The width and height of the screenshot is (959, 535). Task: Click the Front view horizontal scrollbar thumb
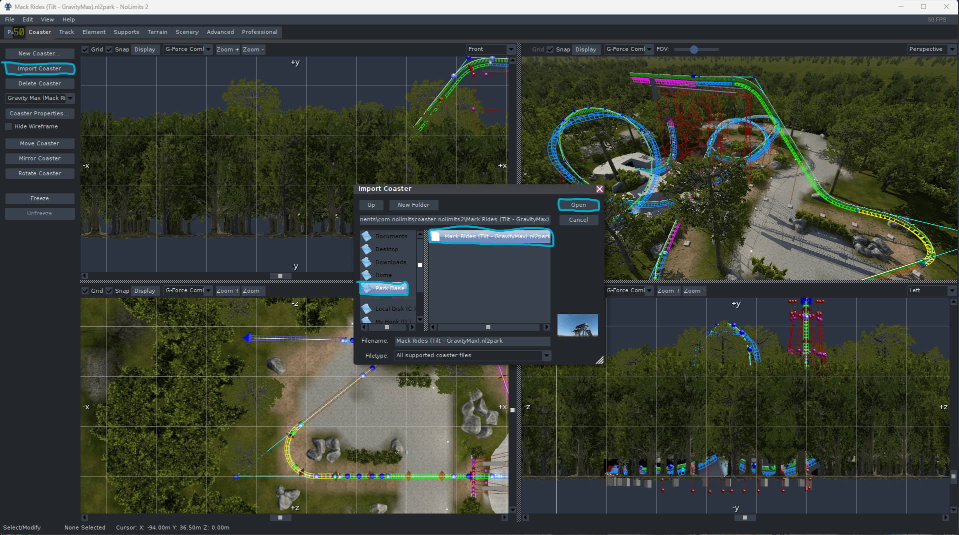pos(280,276)
